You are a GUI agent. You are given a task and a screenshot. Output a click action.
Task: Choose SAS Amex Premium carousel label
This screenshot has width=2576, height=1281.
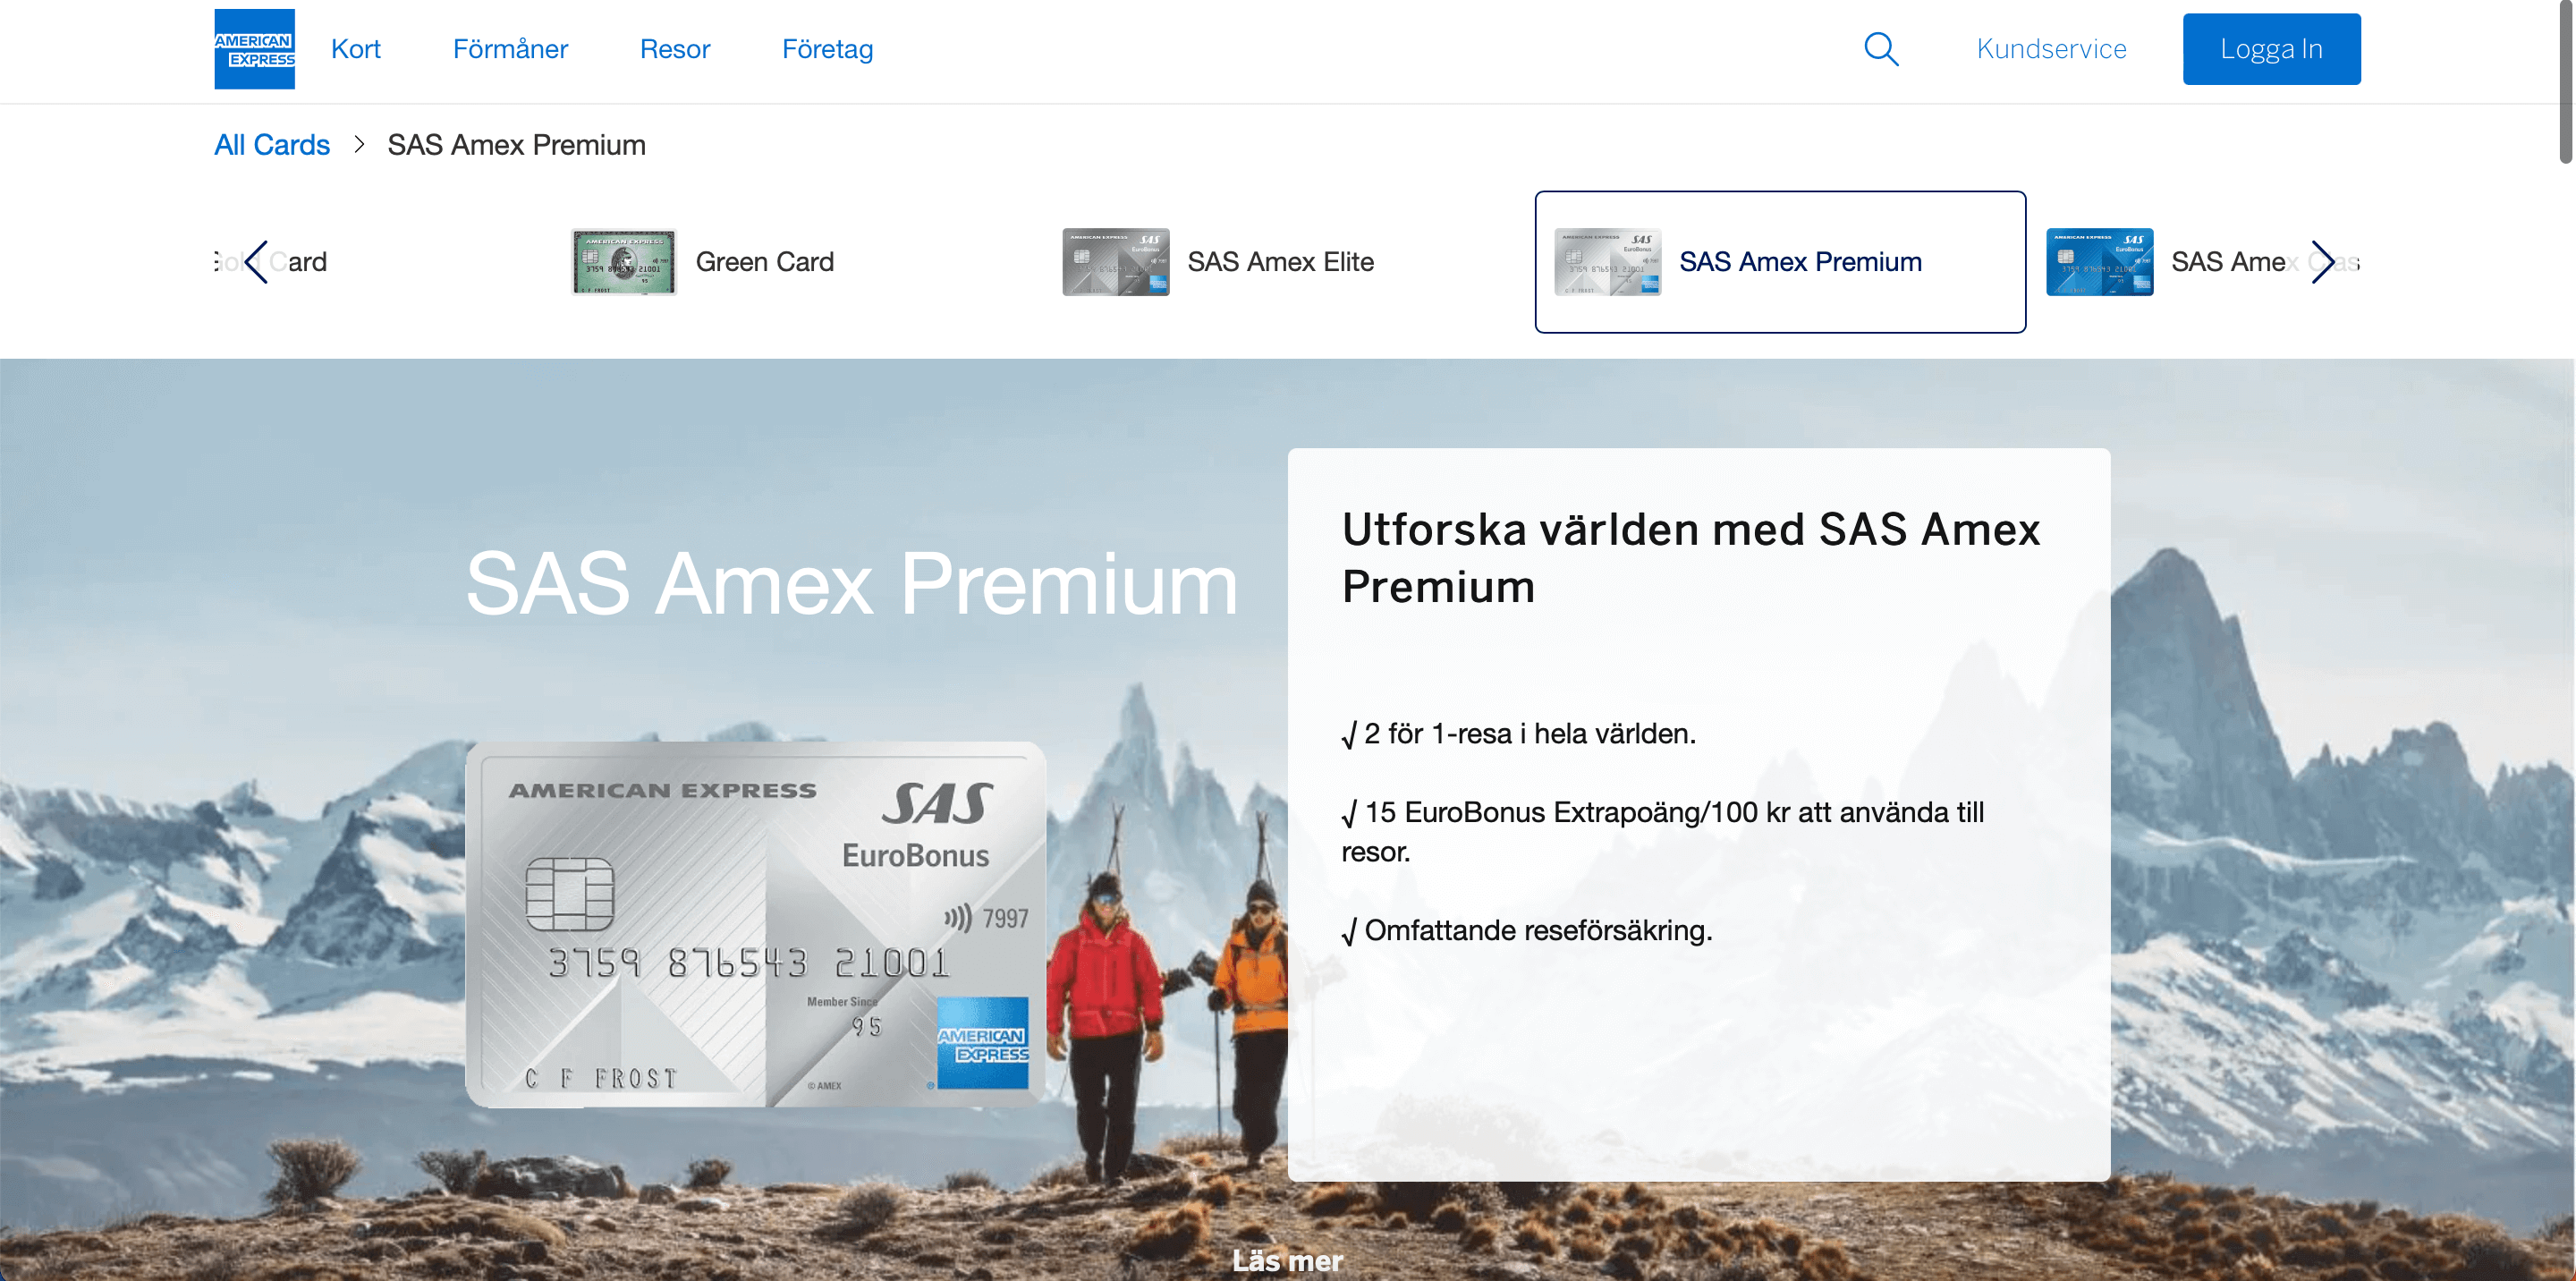[1800, 262]
